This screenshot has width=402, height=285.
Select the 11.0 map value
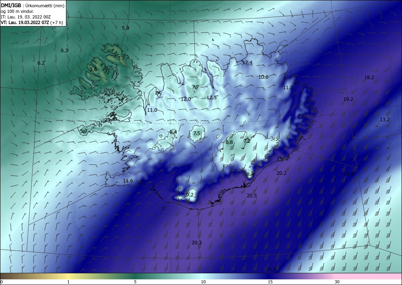point(152,110)
